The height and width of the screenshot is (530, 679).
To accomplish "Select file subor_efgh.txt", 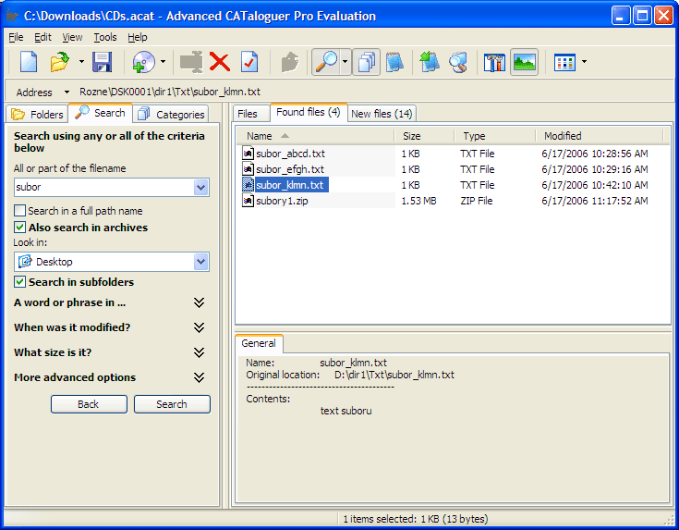I will pos(290,169).
